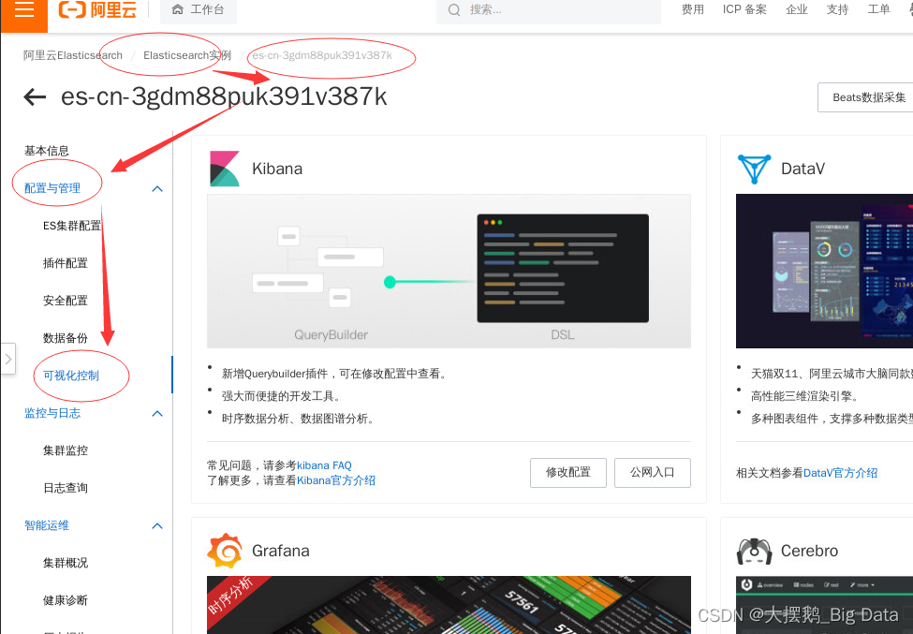
Task: Click the 强大而便捷的开发工具 bullet text
Action: pyautogui.click(x=281, y=396)
